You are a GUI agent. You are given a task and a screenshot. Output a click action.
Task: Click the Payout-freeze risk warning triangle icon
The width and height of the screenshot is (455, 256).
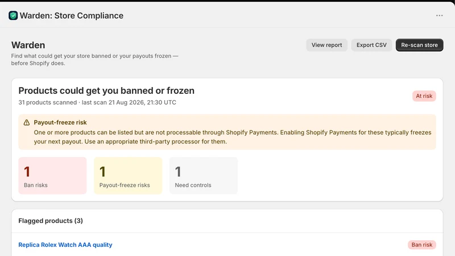(26, 122)
